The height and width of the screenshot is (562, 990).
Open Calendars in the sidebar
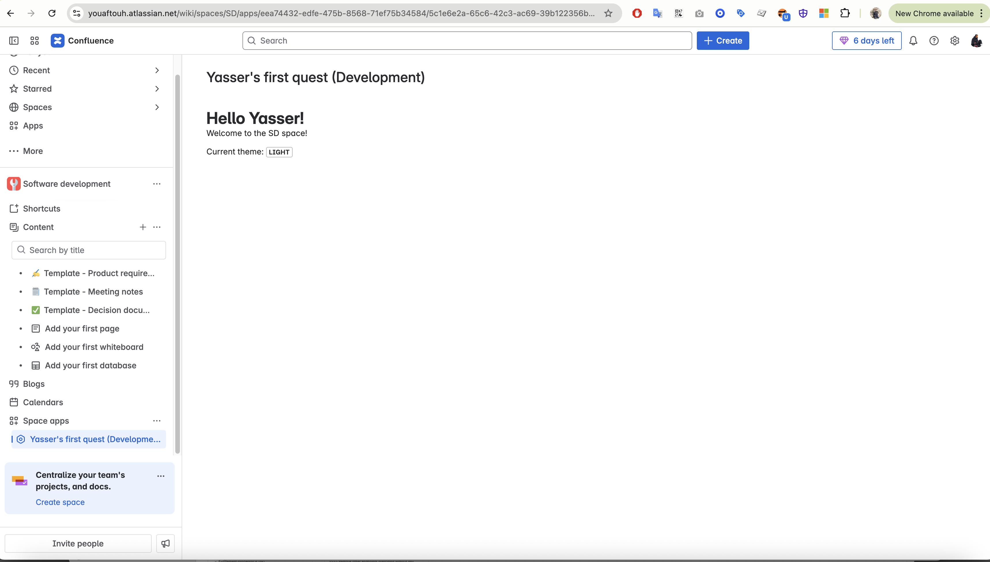pyautogui.click(x=43, y=402)
